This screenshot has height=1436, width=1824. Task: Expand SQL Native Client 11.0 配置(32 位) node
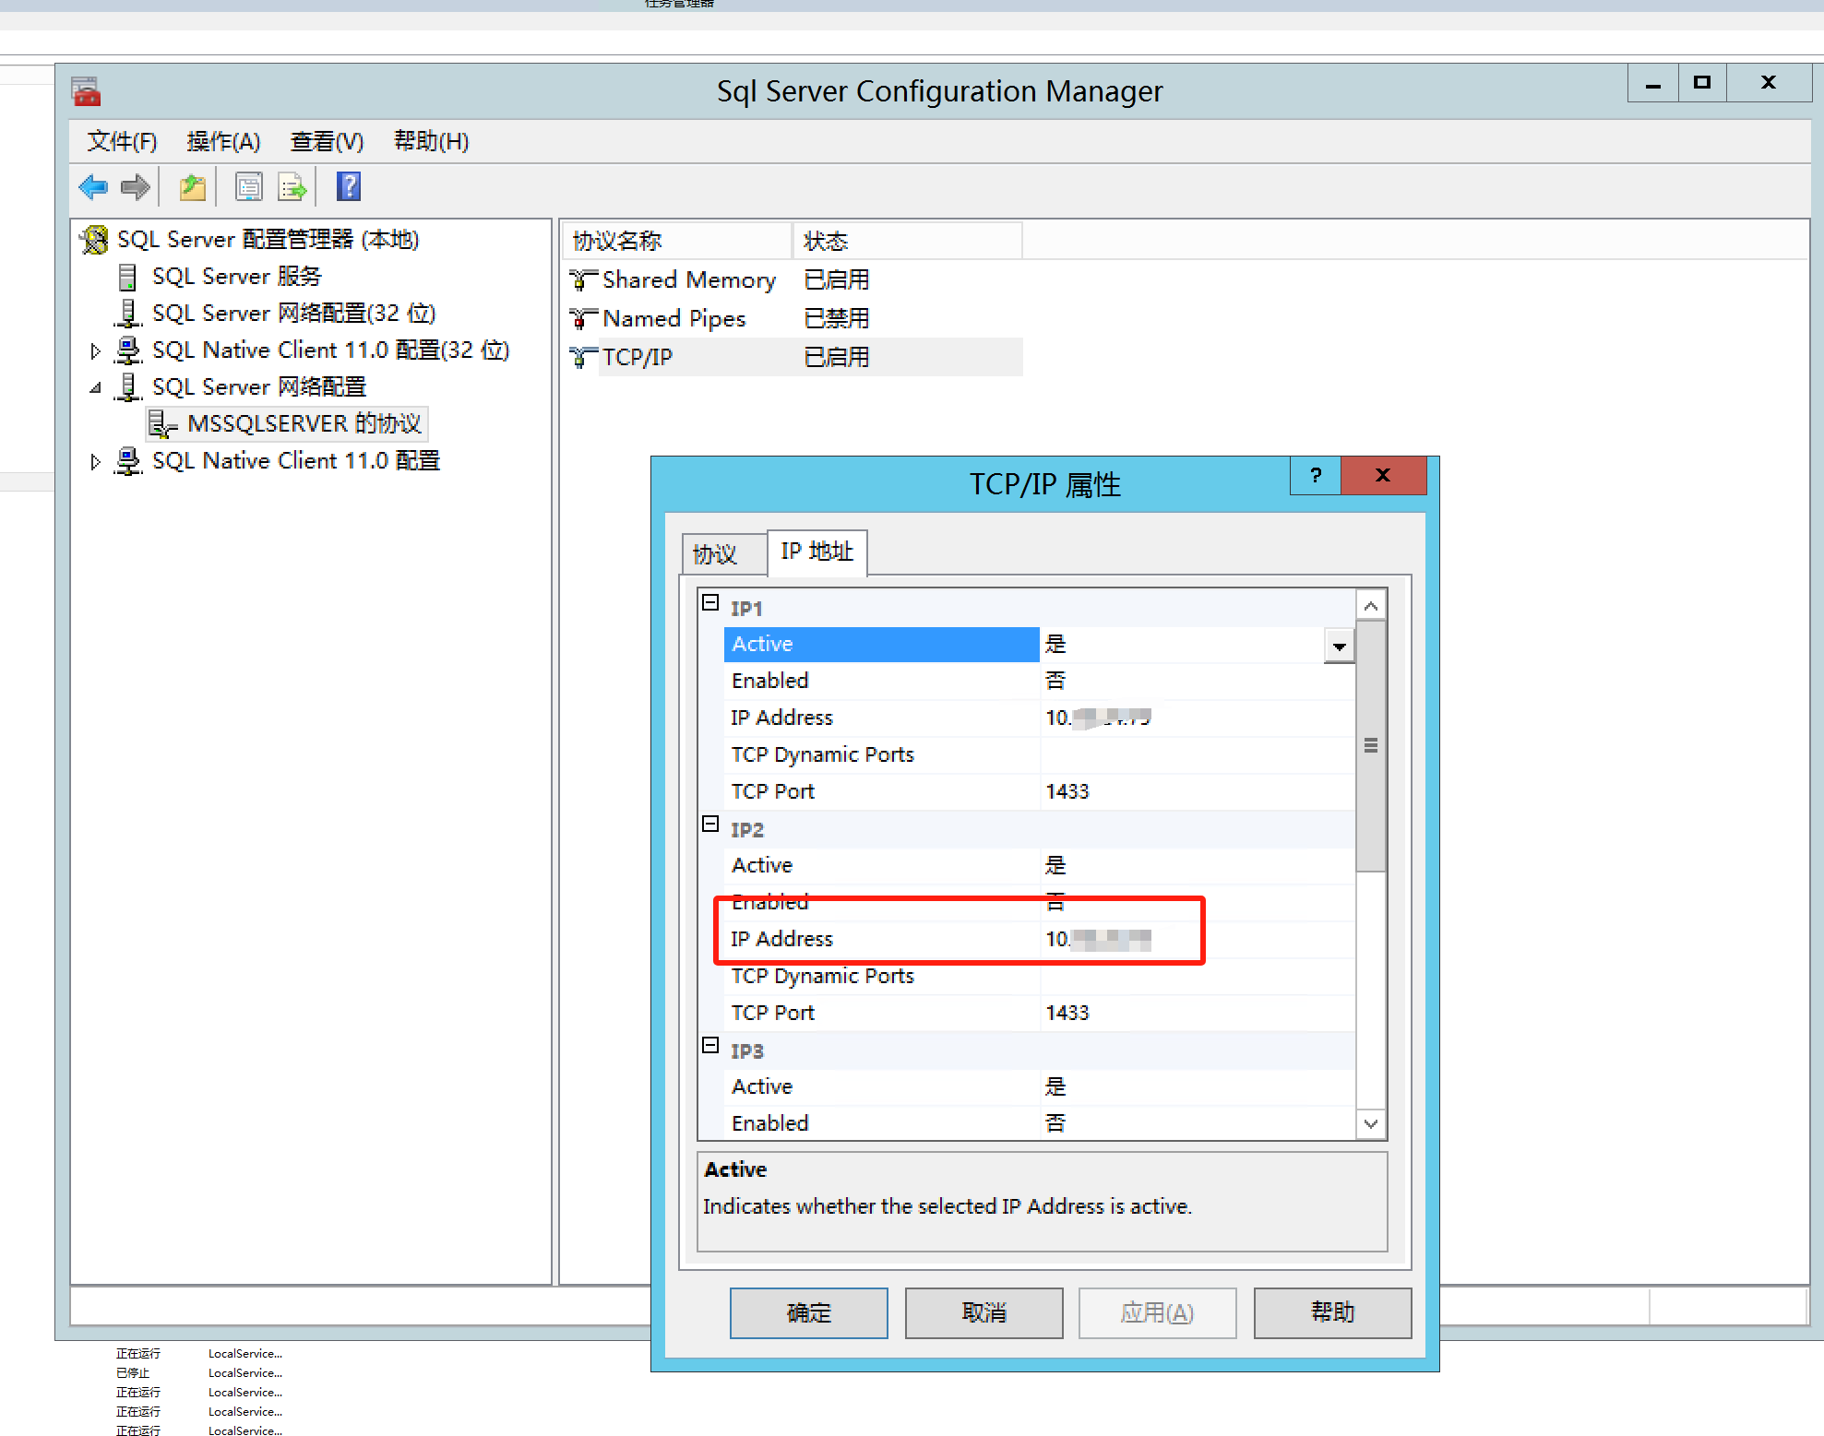95,351
